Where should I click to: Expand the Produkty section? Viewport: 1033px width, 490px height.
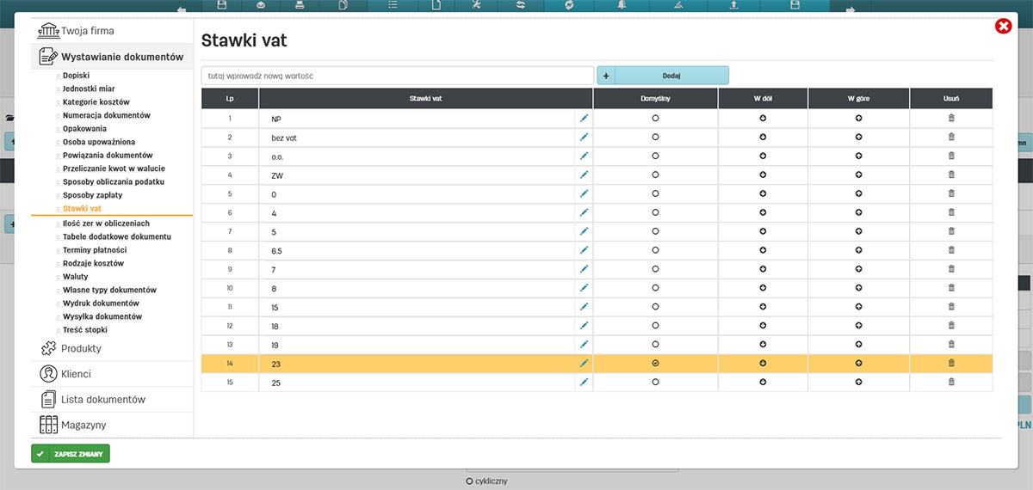tap(81, 348)
